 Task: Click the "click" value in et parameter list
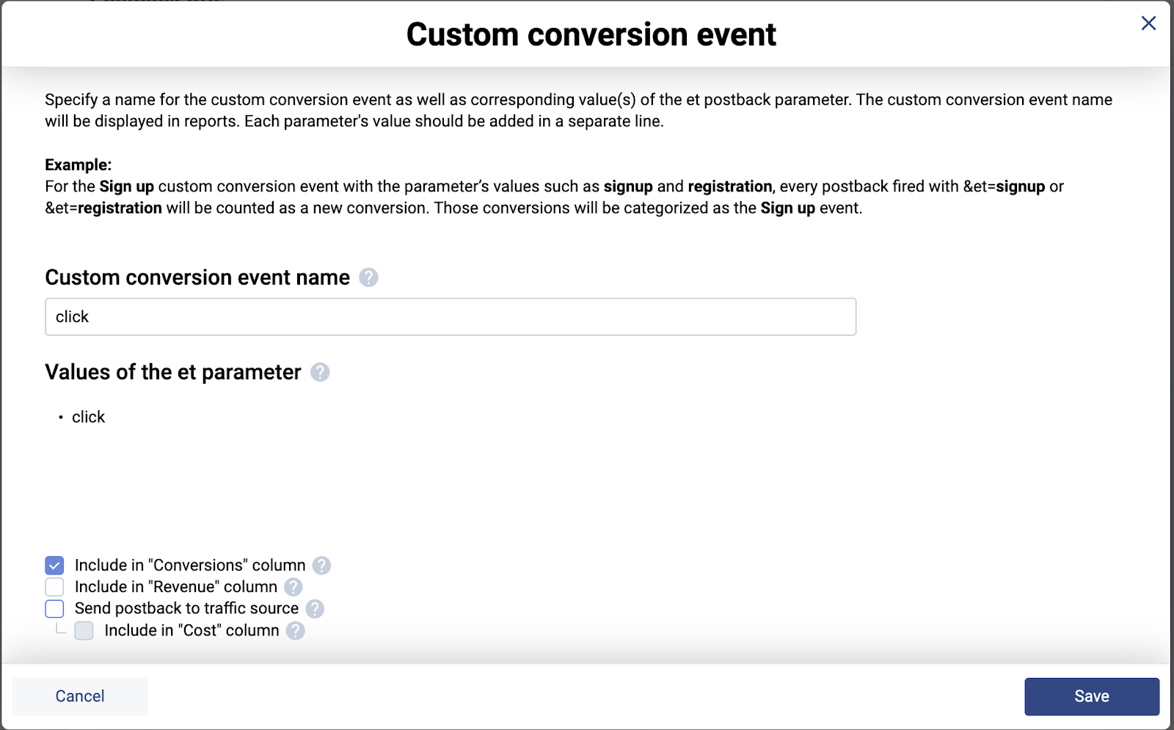click(x=88, y=417)
